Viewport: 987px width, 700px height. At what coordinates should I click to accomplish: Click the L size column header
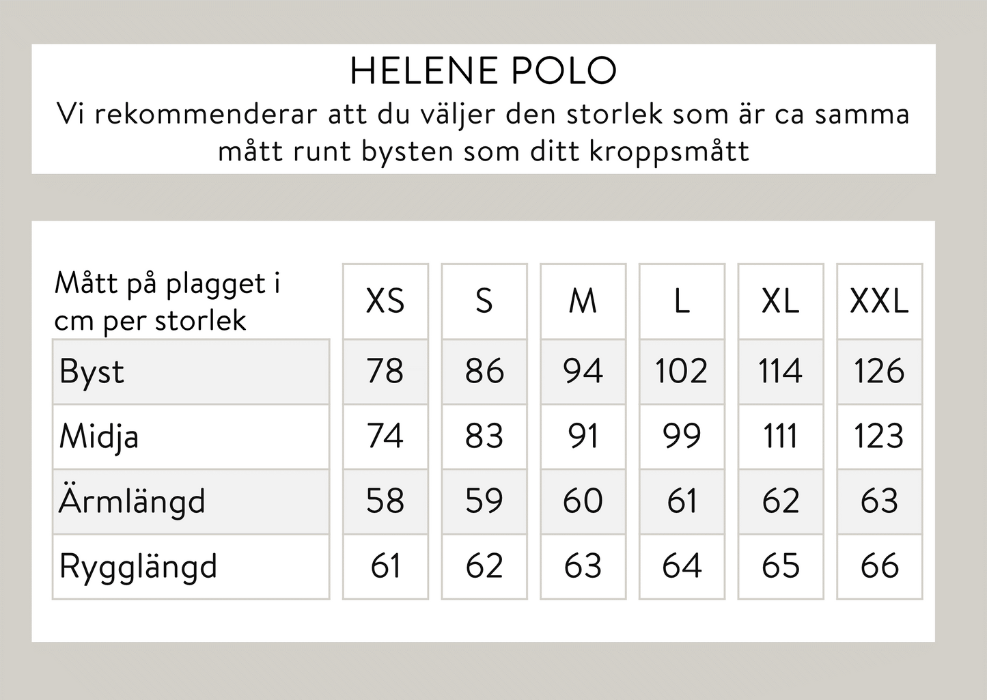pyautogui.click(x=682, y=301)
